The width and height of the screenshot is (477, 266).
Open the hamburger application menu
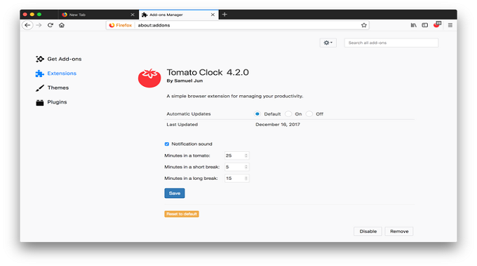click(450, 25)
